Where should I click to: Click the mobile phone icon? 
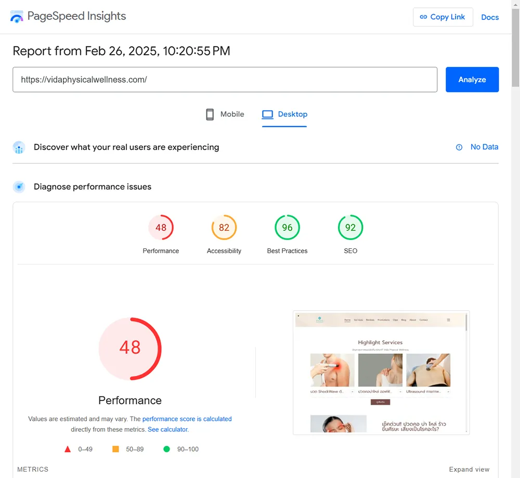[x=210, y=114]
